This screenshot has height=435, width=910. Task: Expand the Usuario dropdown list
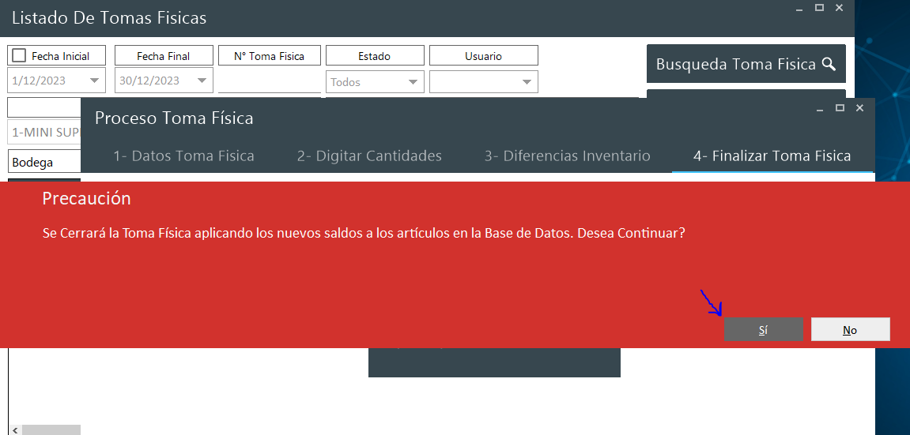(527, 82)
